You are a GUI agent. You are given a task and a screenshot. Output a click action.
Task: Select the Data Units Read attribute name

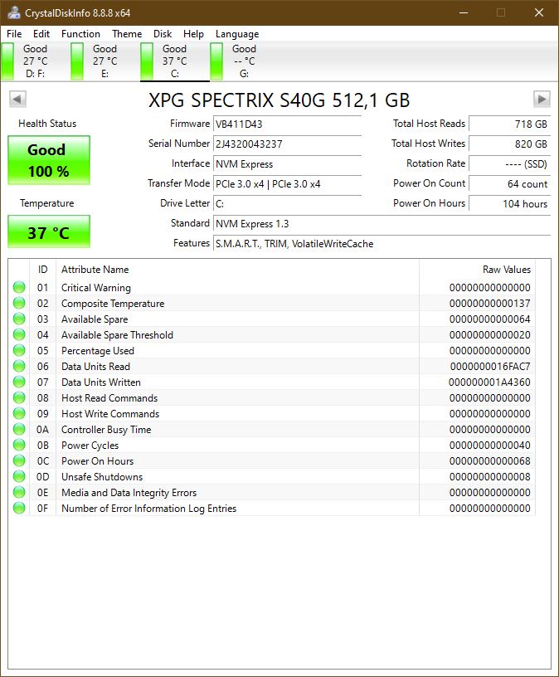95,367
